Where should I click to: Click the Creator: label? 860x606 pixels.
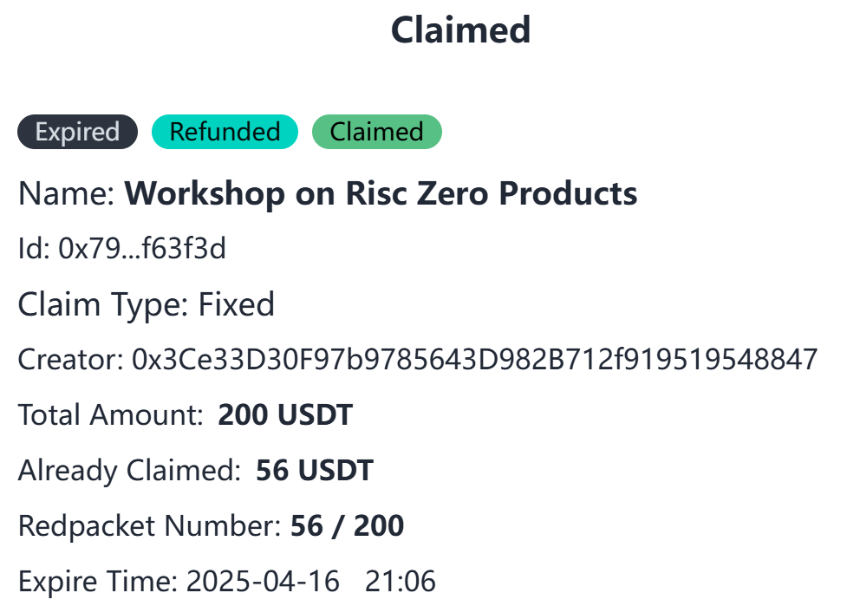click(71, 360)
